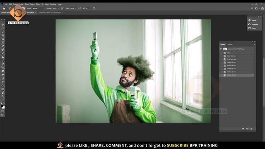The height and width of the screenshot is (149, 265).
Task: Select the Clone Stamp tool
Action: (x=3, y=57)
